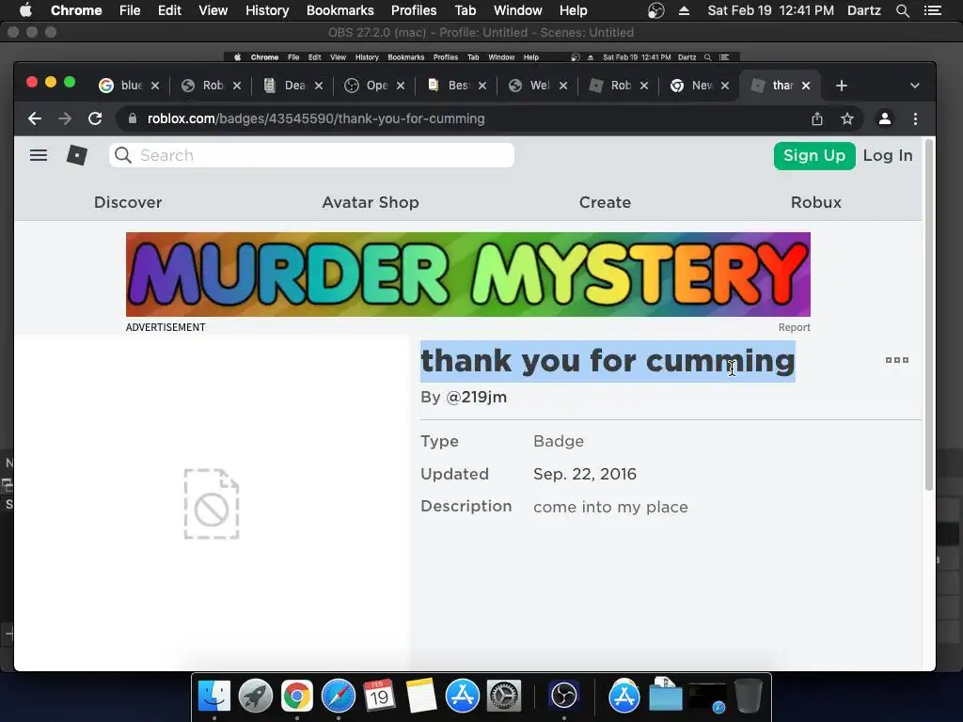Click Report under the advertisement

(x=794, y=327)
